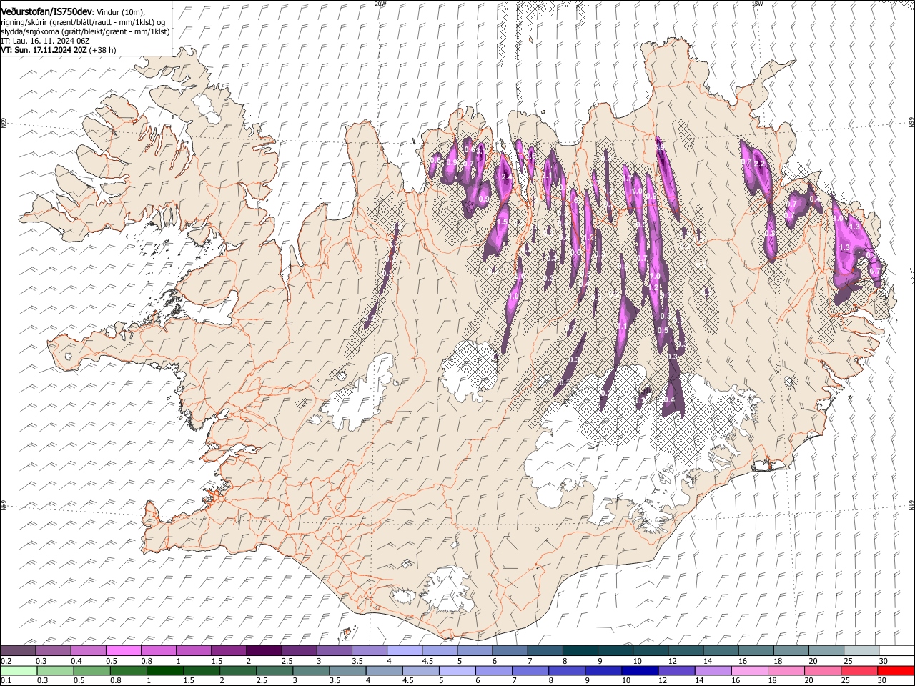The height and width of the screenshot is (686, 915).
Task: Select the bottom-row swatch starting at 2.5
Action: [274, 671]
